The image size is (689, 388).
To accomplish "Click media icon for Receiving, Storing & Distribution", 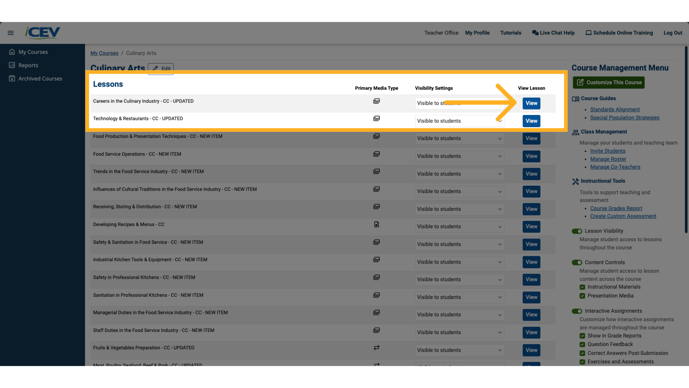I will (x=376, y=207).
